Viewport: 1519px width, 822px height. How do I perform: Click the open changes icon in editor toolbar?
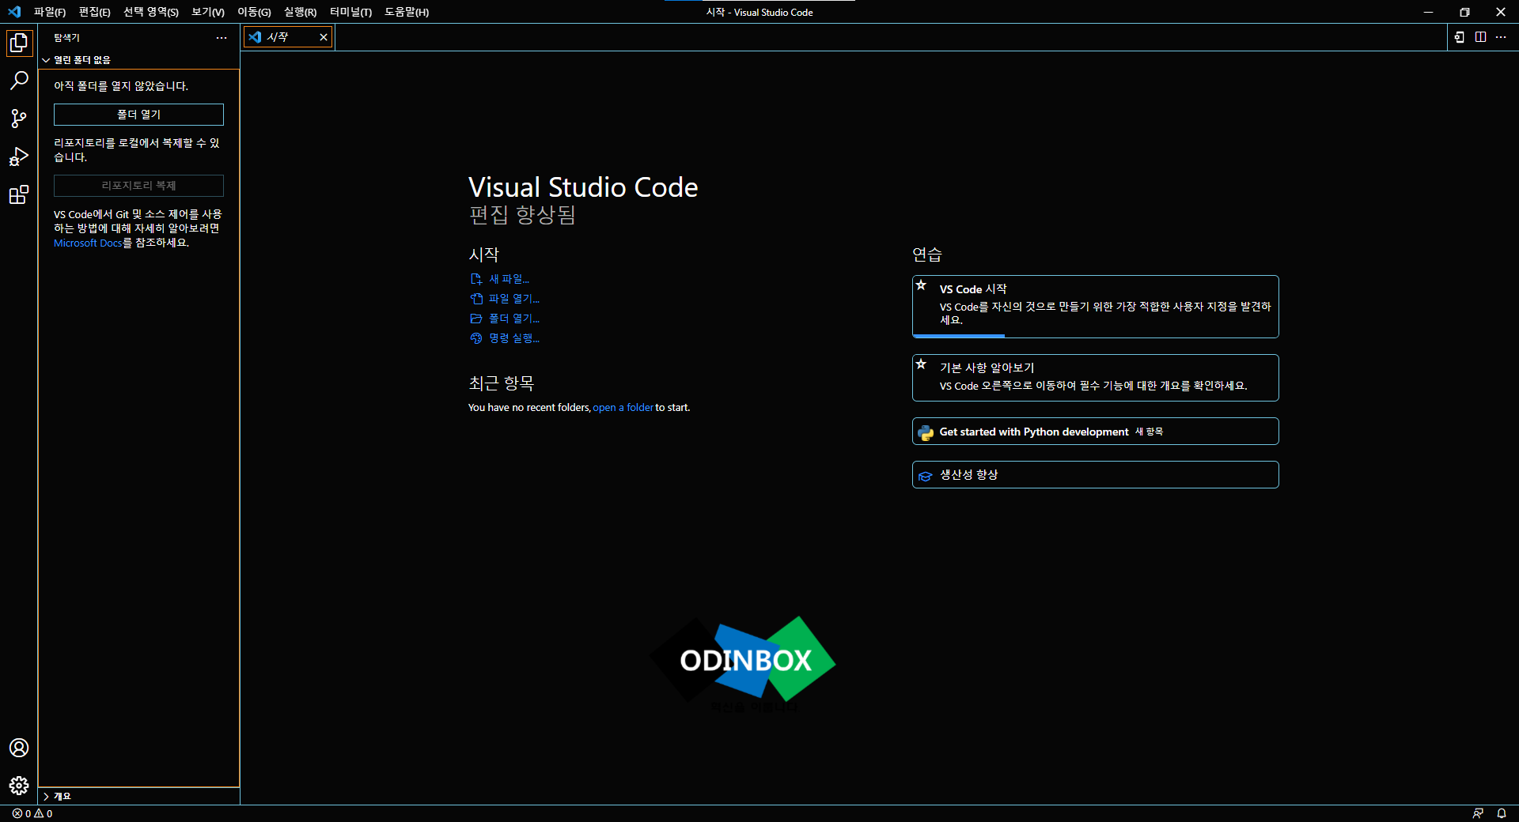coord(1460,37)
